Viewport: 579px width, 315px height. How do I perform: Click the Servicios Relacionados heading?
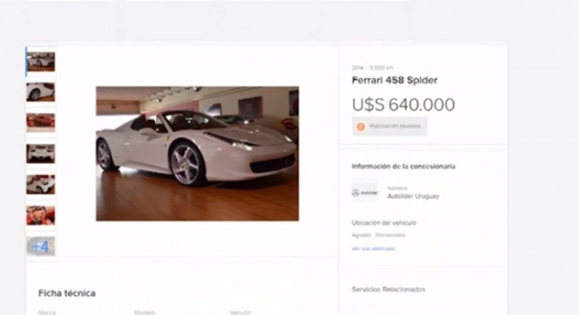click(x=389, y=289)
